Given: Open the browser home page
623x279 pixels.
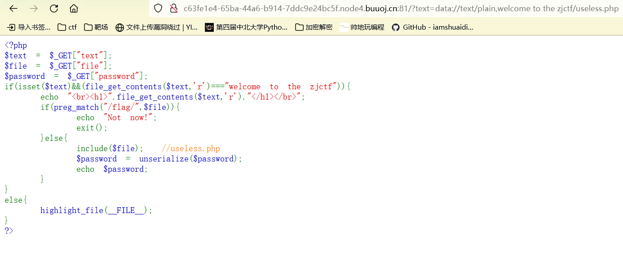Looking at the screenshot, I should click(x=74, y=8).
